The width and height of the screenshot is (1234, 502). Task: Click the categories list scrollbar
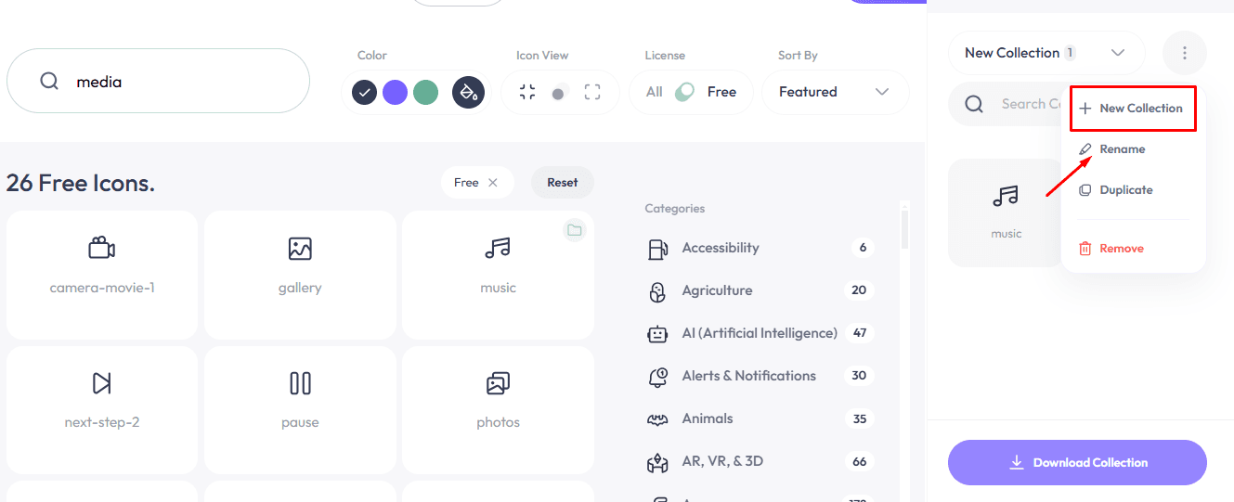click(904, 229)
